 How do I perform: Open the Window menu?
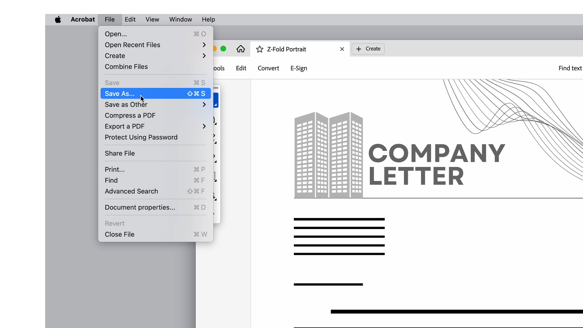tap(180, 19)
